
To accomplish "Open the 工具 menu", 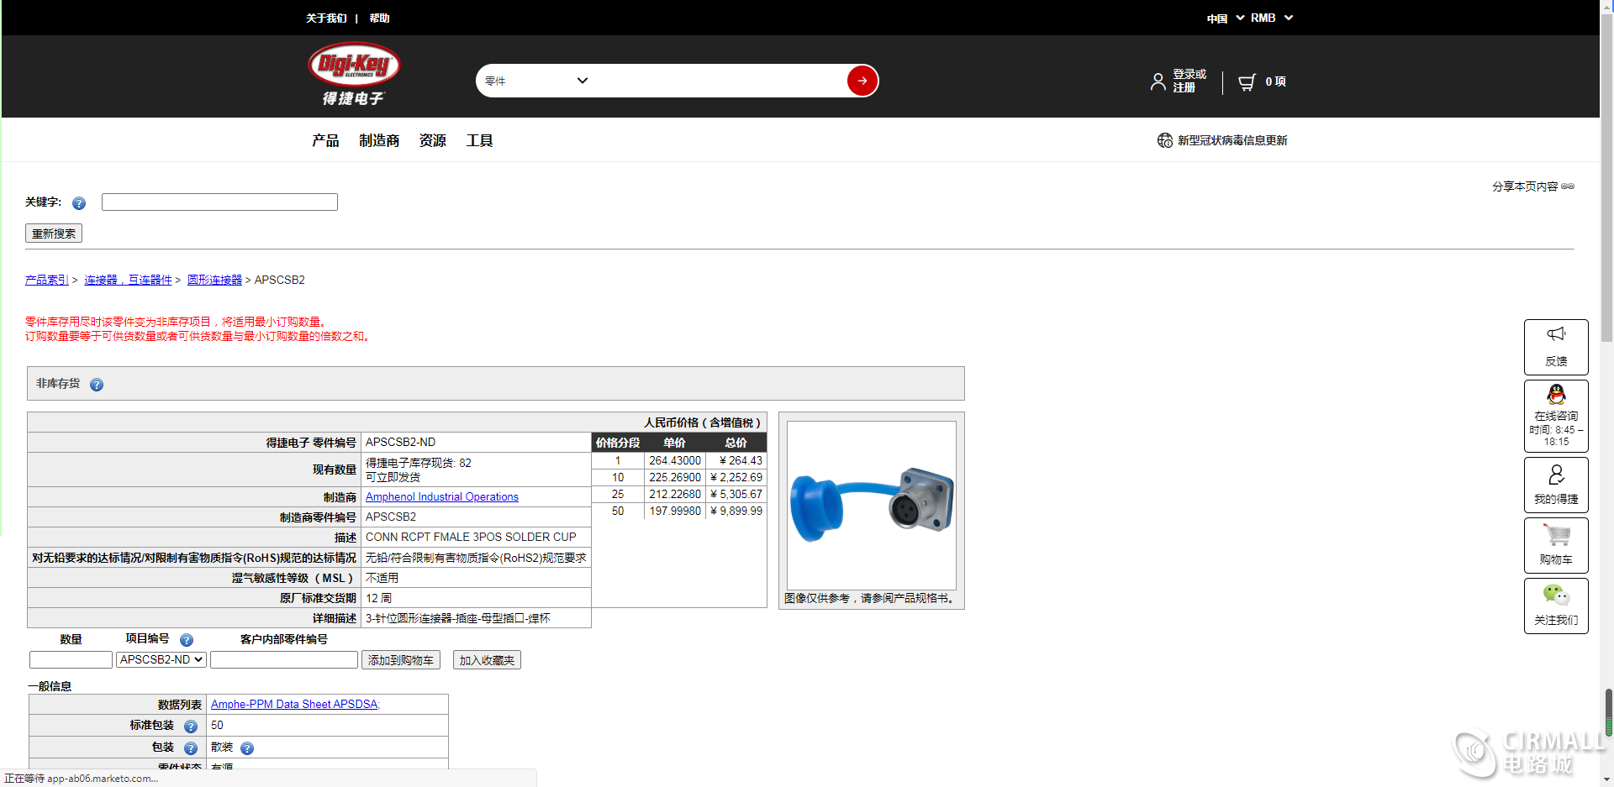I will click(479, 140).
